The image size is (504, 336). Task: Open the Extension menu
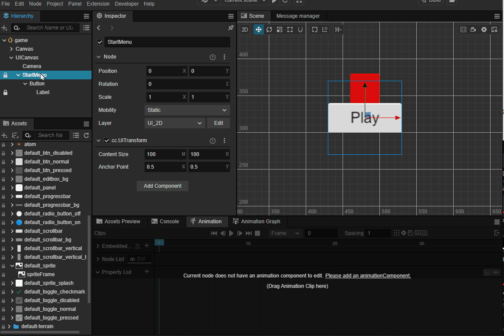pyautogui.click(x=98, y=4)
